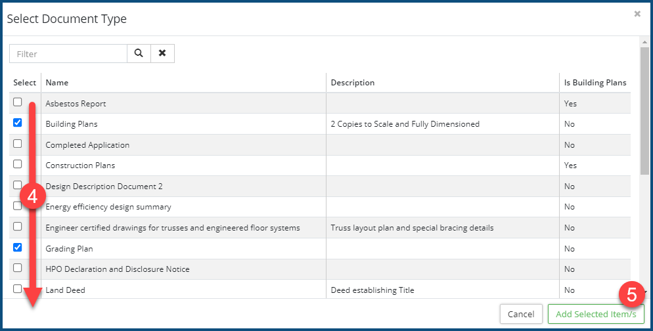Viewport: 653px width, 331px height.
Task: Click Add Selected Item/s button
Action: (596, 314)
